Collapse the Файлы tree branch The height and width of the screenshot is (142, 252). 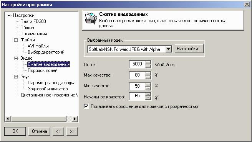click(16, 40)
